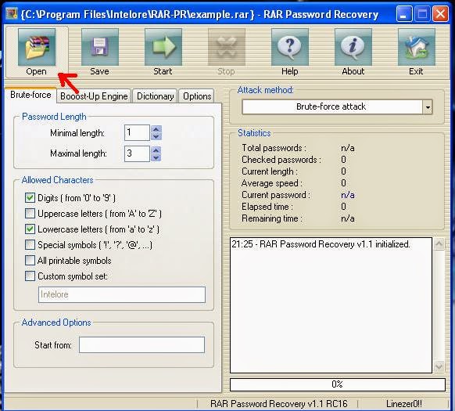Viewport: 455px width, 411px height.
Task: Click the 0% progress bar
Action: pos(338,384)
